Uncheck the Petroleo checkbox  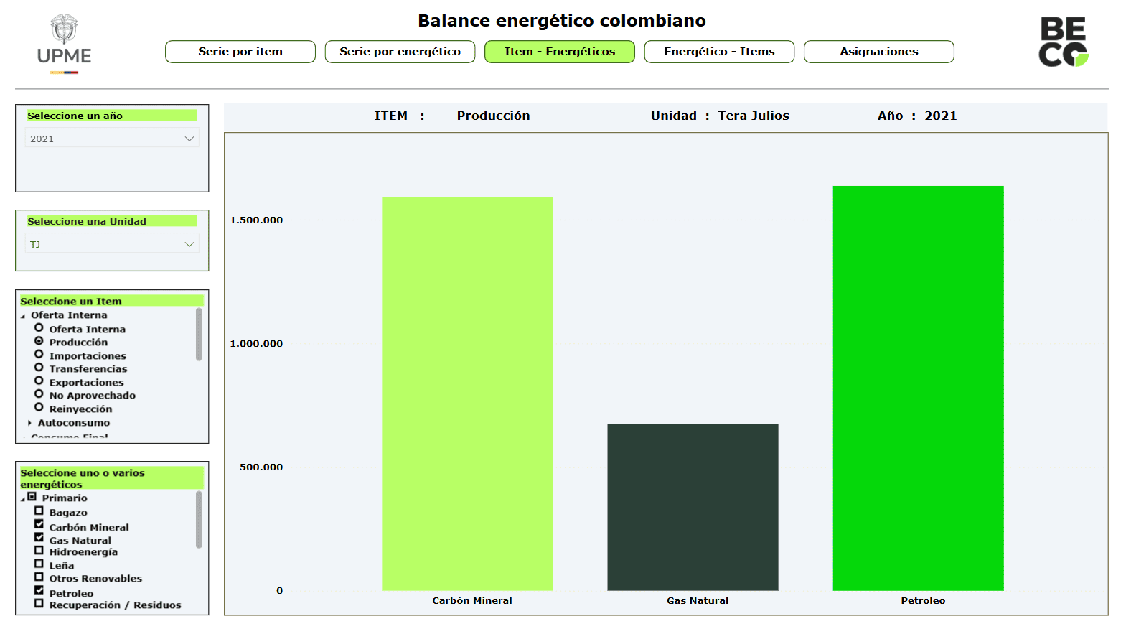[39, 590]
